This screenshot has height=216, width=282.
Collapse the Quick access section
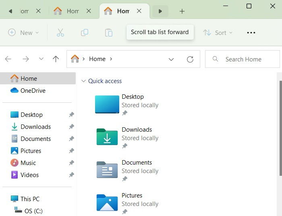(83, 81)
